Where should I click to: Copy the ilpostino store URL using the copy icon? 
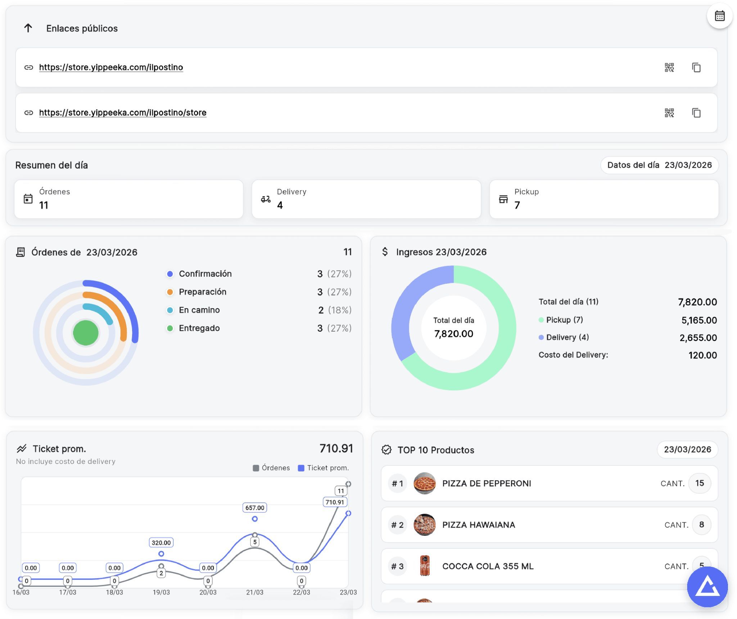(x=696, y=113)
